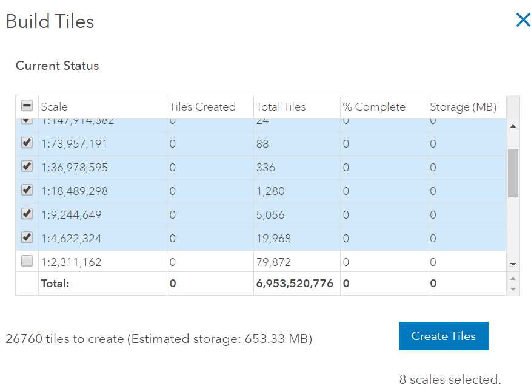Click the up arrow beside the Total row
The width and height of the screenshot is (531, 388).
pos(513,279)
